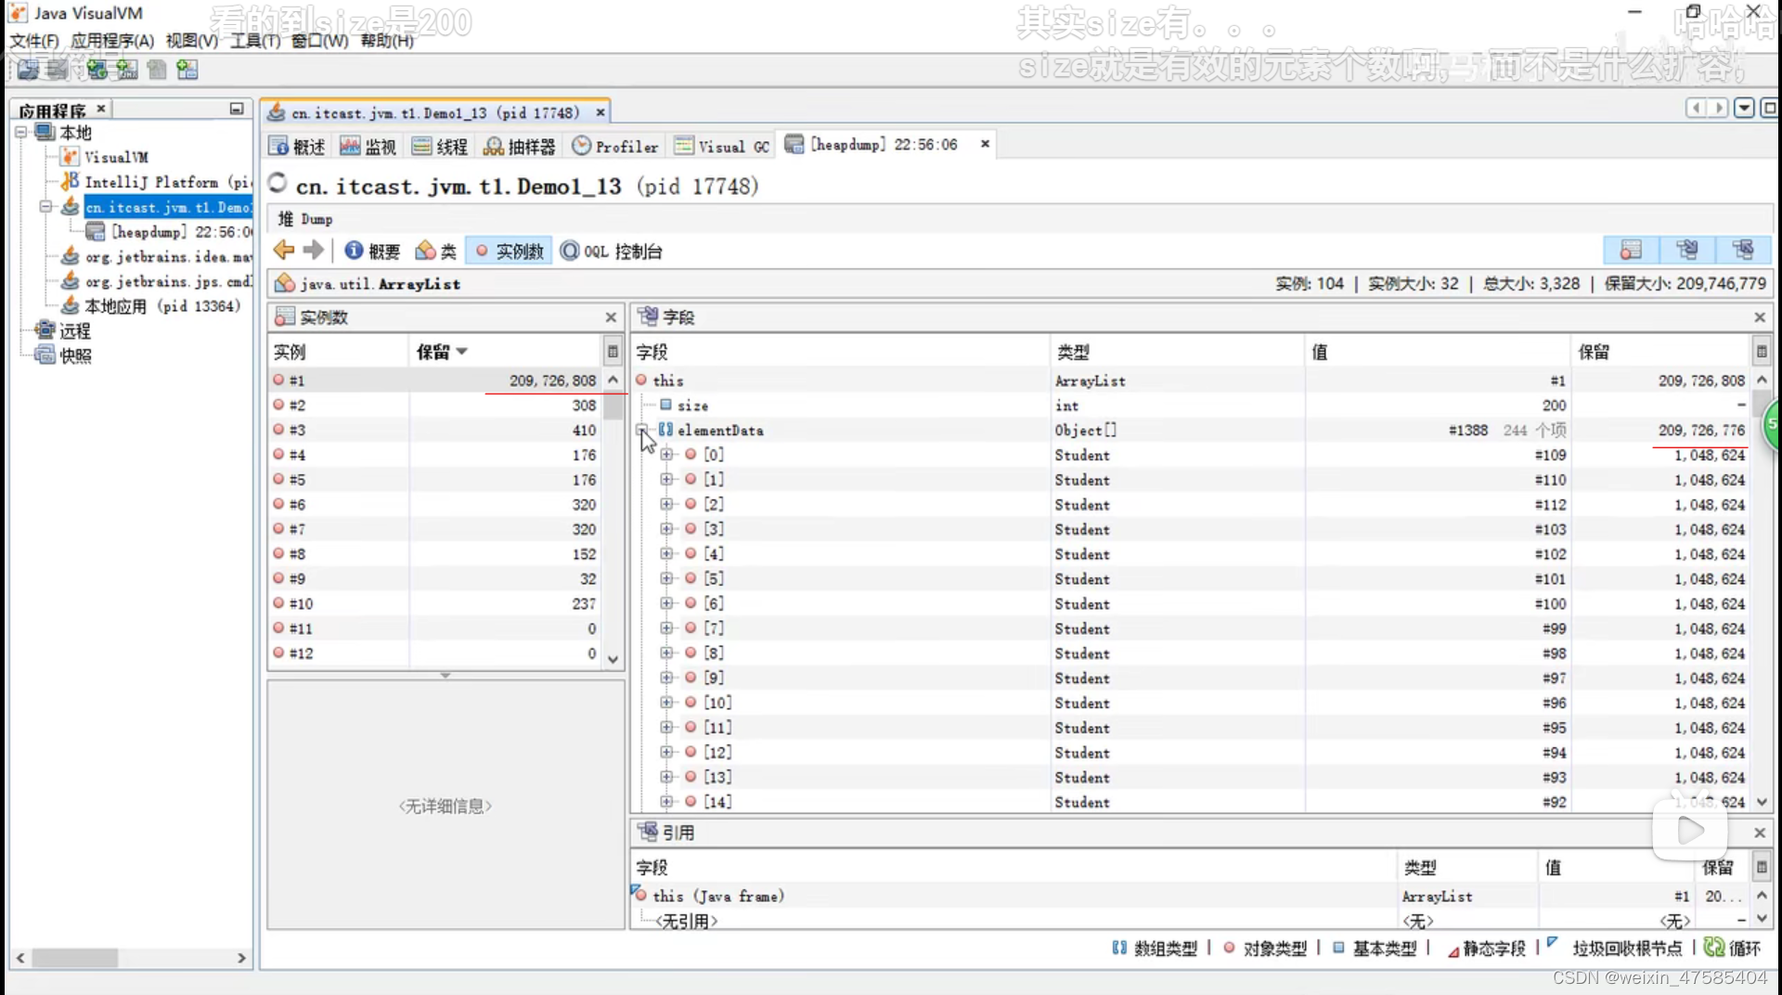
Task: Minimize the 应用程序 applications side panel
Action: click(237, 109)
